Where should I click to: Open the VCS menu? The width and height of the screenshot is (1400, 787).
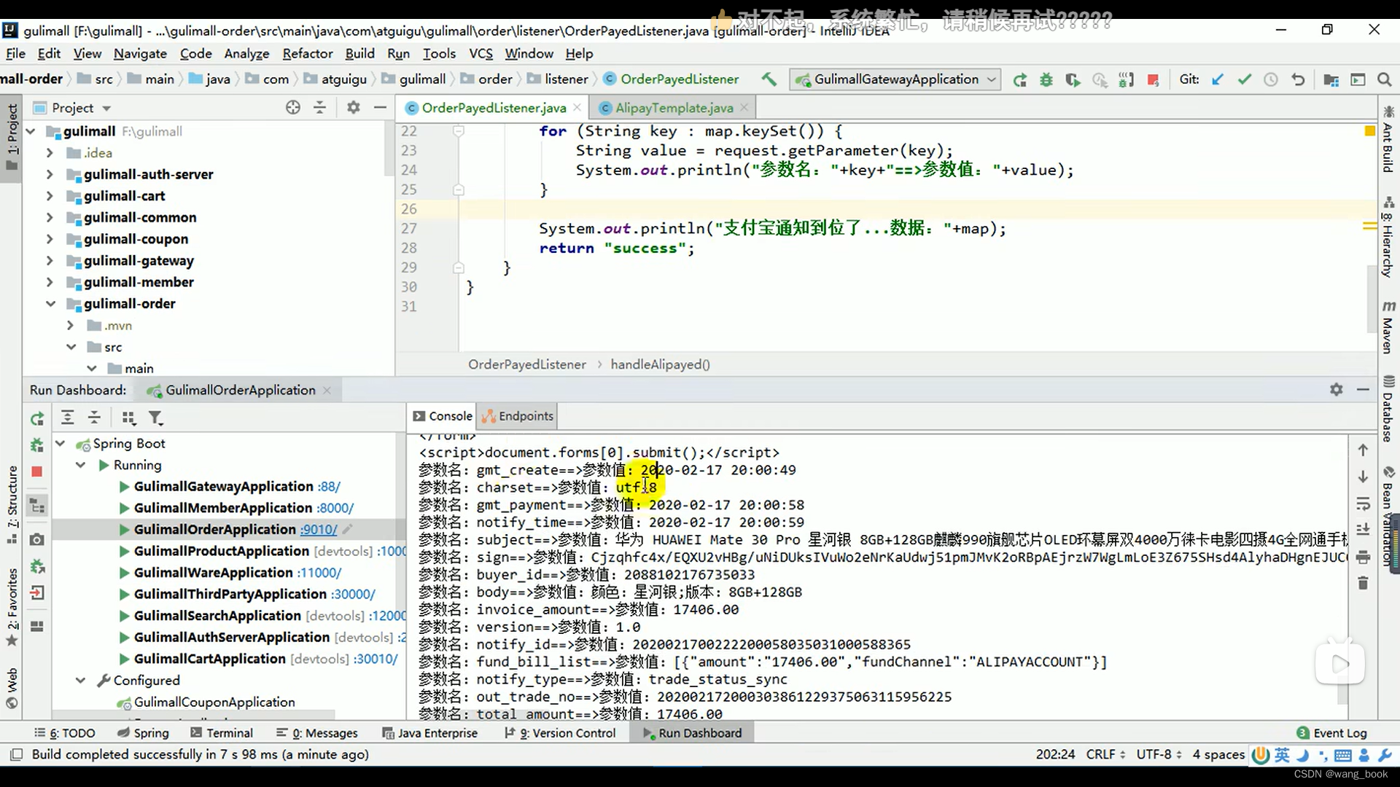click(481, 53)
